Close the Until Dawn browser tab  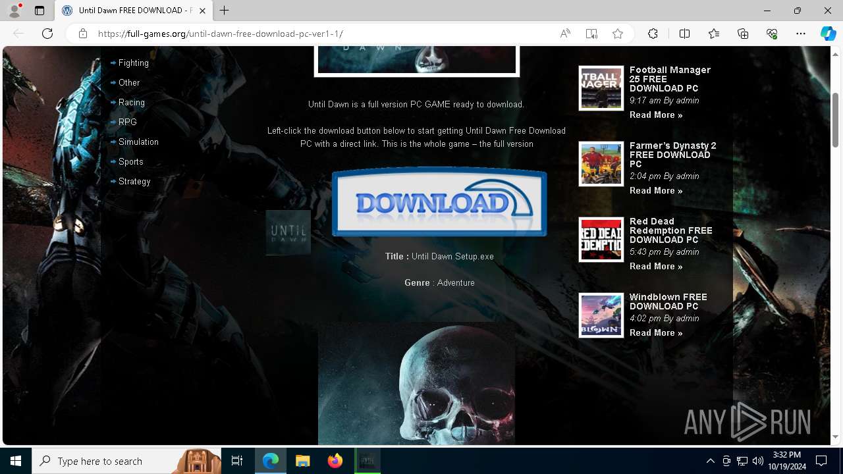tap(202, 11)
